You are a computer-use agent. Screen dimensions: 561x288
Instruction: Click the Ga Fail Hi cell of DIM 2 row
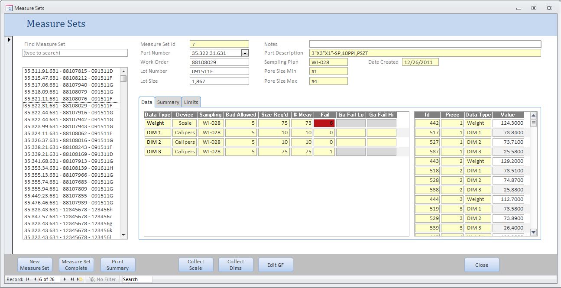(x=382, y=142)
